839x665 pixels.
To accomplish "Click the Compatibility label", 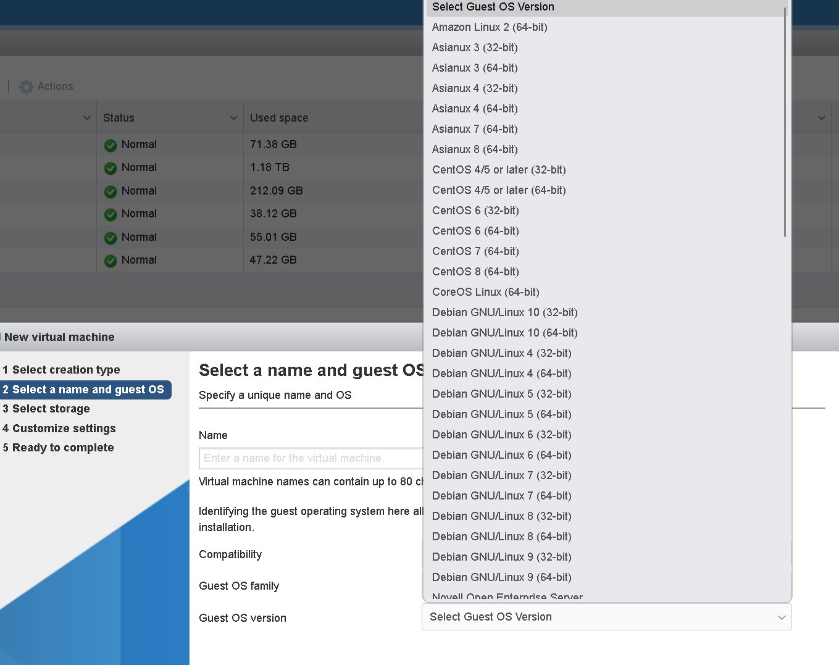I will [230, 554].
